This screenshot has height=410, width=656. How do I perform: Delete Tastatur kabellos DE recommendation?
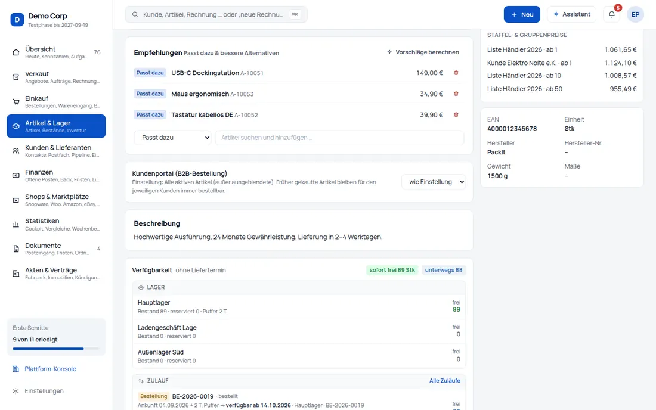(x=456, y=114)
